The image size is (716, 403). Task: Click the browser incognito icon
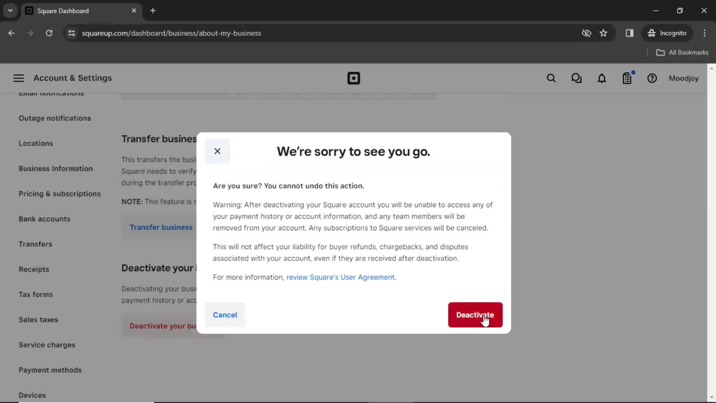click(x=651, y=33)
